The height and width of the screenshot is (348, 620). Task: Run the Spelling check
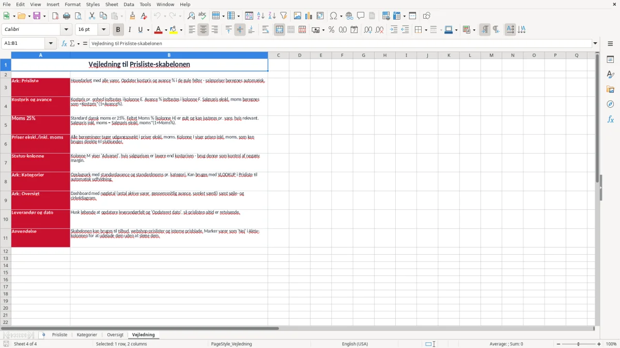202,16
